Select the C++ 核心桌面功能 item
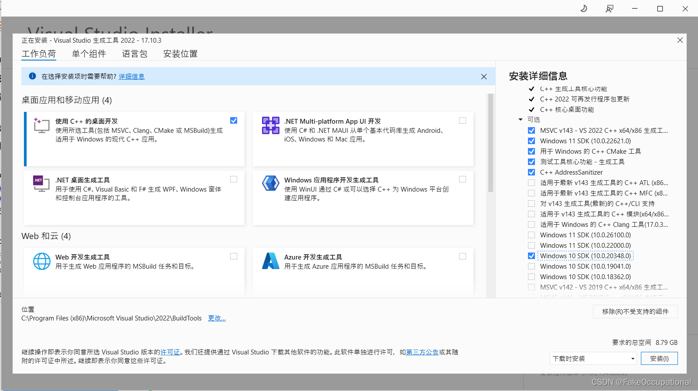 pos(567,110)
